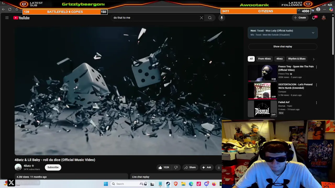Click the 4.2M views 11 months ago text
335x188 pixels.
point(32,177)
